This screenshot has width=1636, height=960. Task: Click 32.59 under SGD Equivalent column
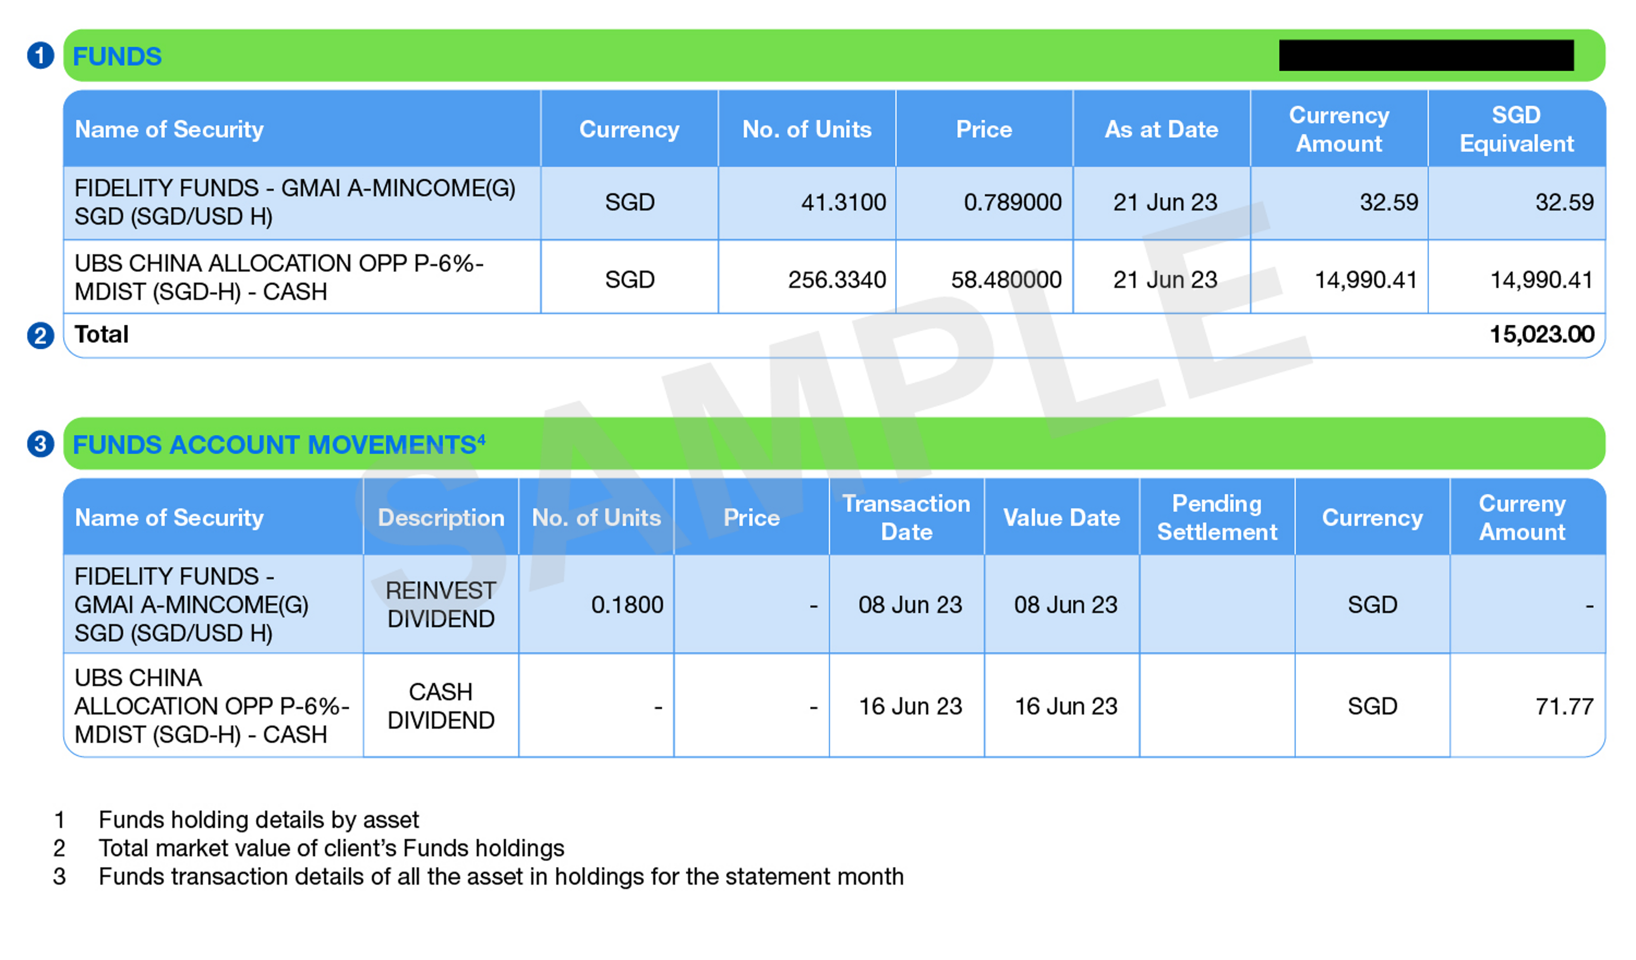point(1565,202)
